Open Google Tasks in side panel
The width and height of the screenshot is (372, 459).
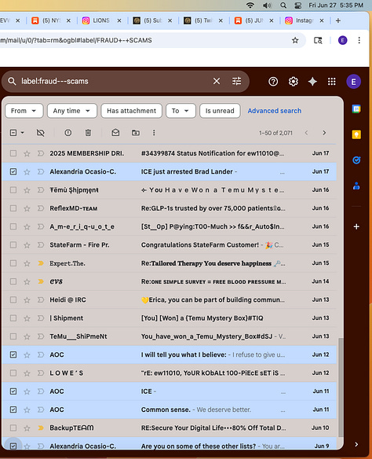click(356, 160)
